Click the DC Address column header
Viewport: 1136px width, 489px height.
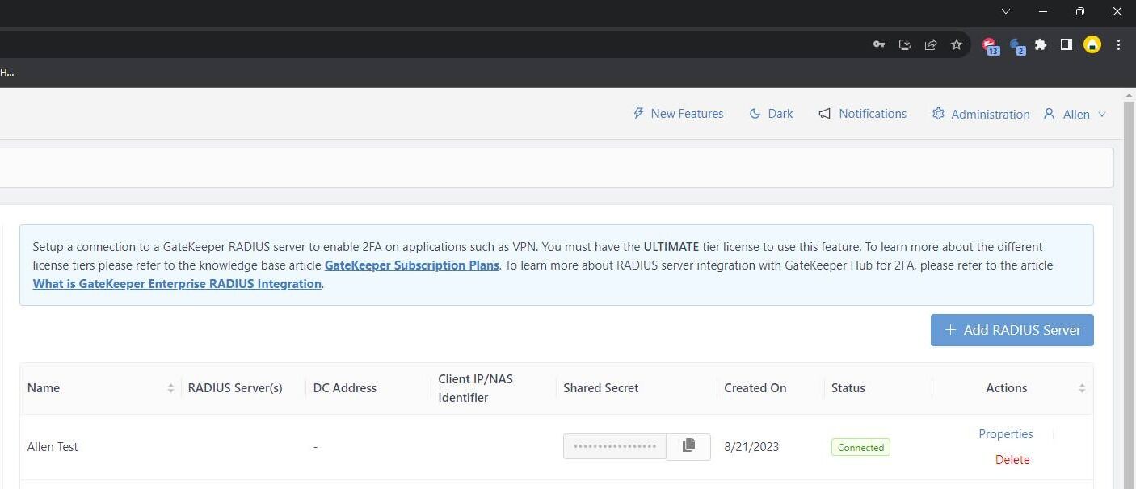(x=344, y=388)
